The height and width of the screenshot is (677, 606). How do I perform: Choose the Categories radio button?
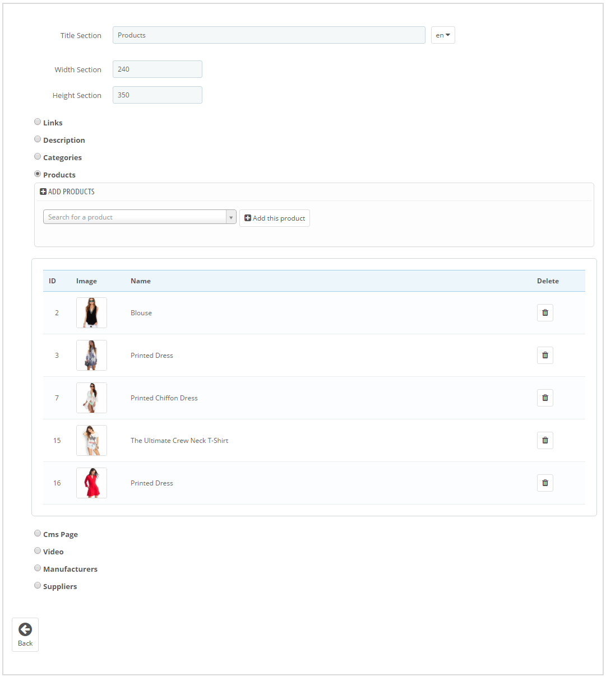pyautogui.click(x=38, y=156)
